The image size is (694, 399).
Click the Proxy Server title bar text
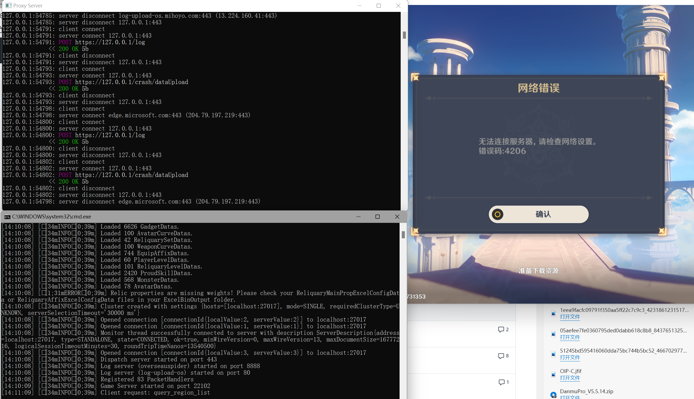(x=28, y=6)
